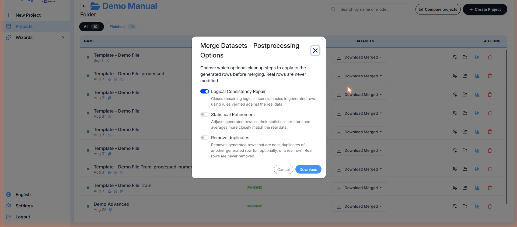Switch to the Finished tab

click(123, 27)
